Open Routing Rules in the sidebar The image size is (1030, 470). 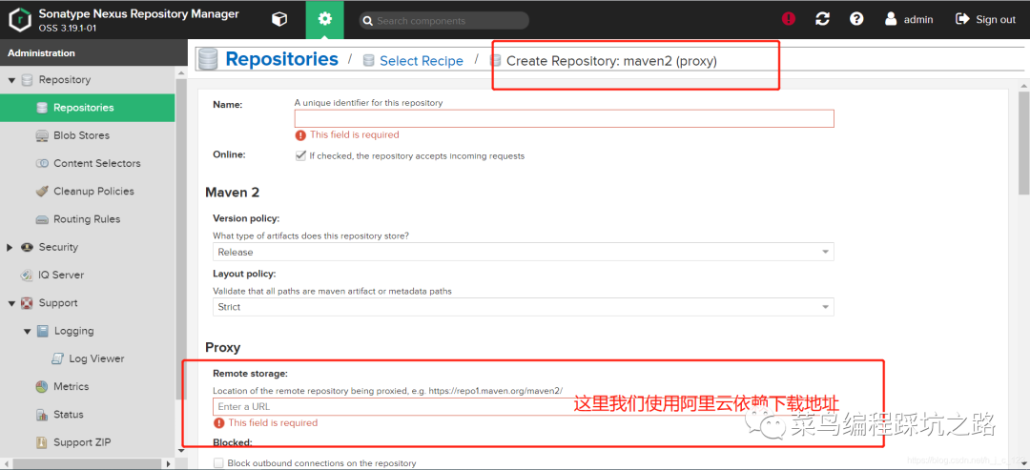tap(88, 219)
